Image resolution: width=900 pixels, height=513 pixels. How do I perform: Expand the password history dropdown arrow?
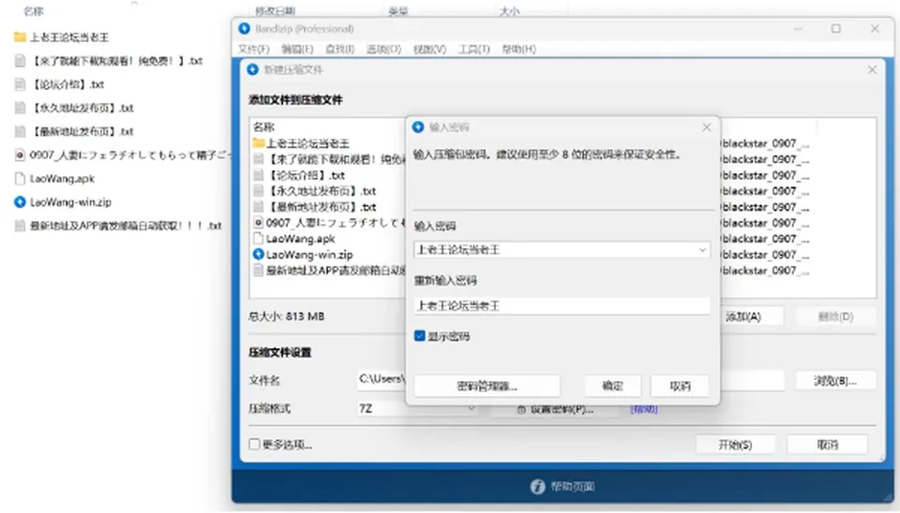[x=702, y=250]
